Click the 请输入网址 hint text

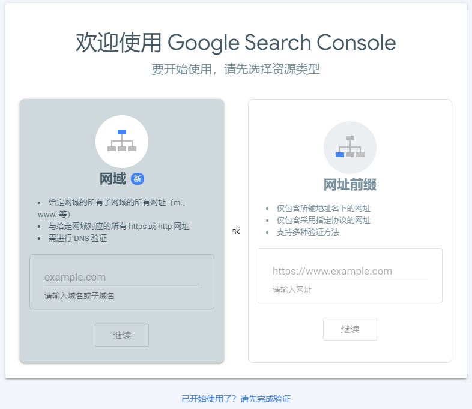292,290
